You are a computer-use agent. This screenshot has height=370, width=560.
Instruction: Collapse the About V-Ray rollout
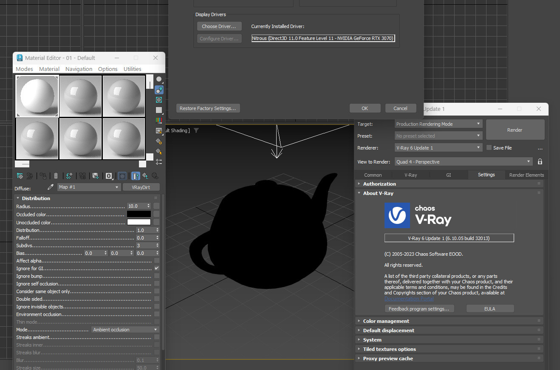point(449,193)
